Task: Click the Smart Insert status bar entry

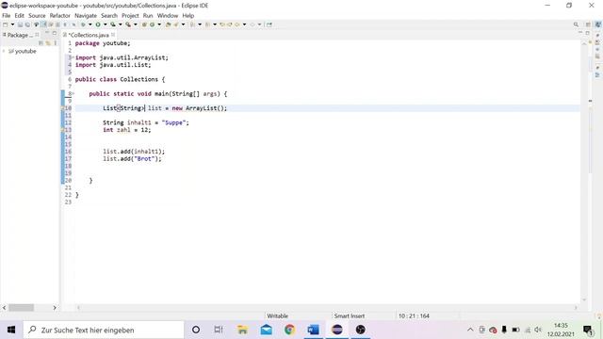Action: point(350,316)
